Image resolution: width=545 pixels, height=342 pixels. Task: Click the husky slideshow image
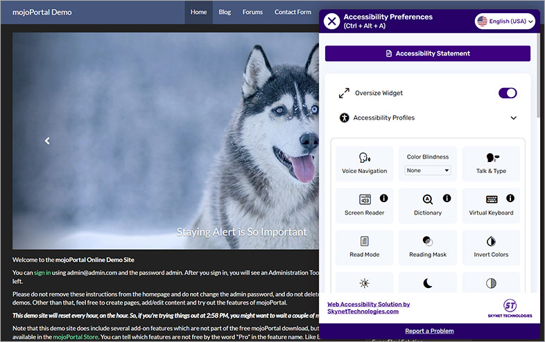point(166,141)
